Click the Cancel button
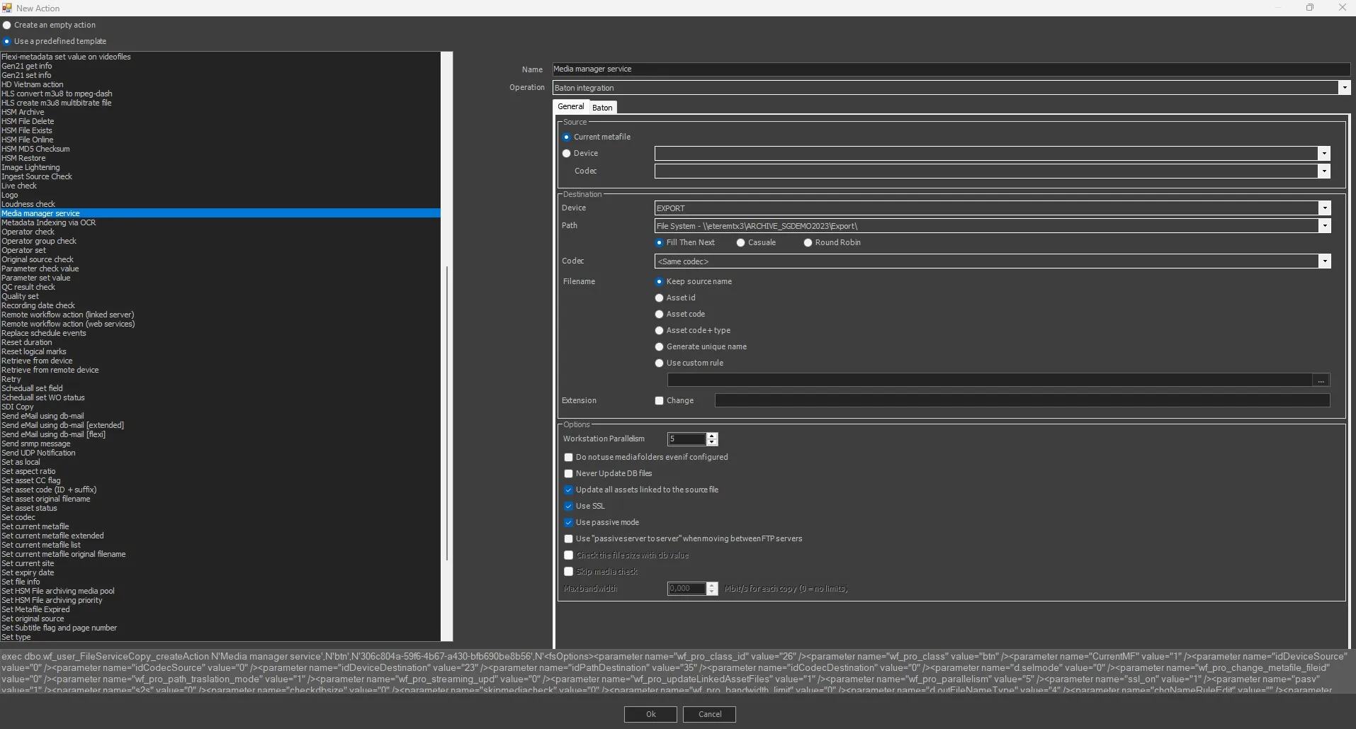Screen dimensions: 1356x729 point(709,714)
